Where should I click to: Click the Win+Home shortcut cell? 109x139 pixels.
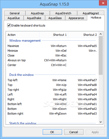[59, 80]
